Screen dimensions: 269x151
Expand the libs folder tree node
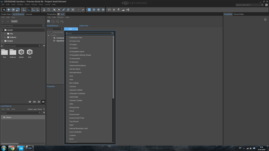tap(5, 34)
